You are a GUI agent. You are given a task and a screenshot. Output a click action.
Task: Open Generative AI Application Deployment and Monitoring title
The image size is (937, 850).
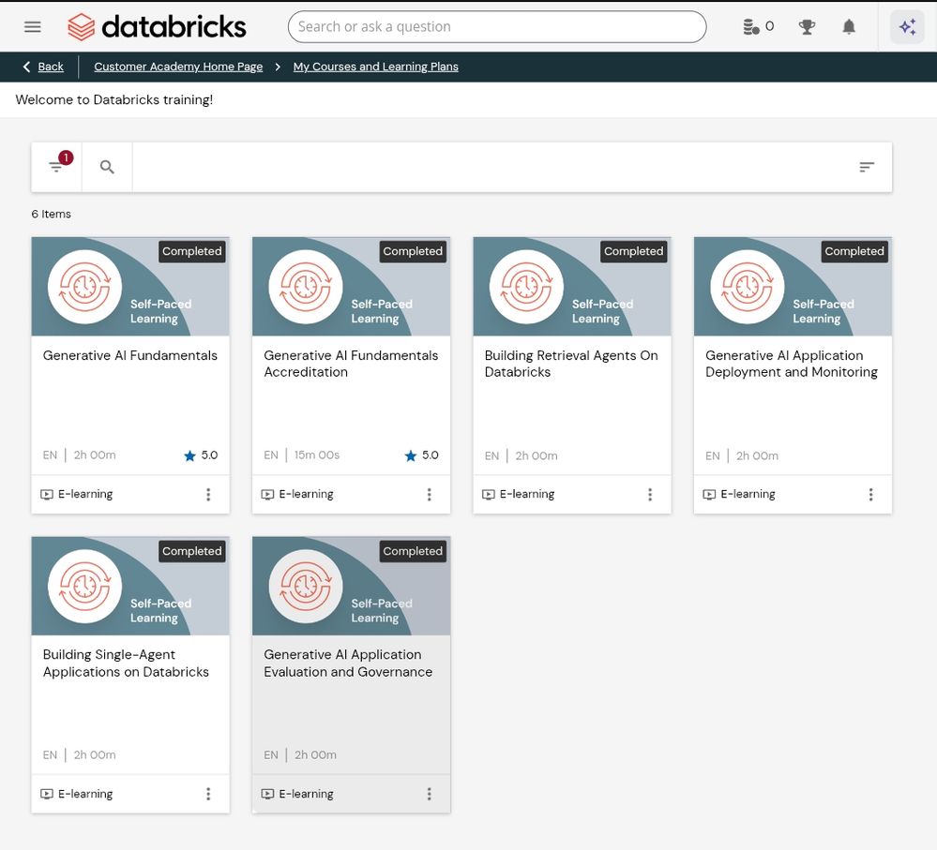pyautogui.click(x=792, y=364)
